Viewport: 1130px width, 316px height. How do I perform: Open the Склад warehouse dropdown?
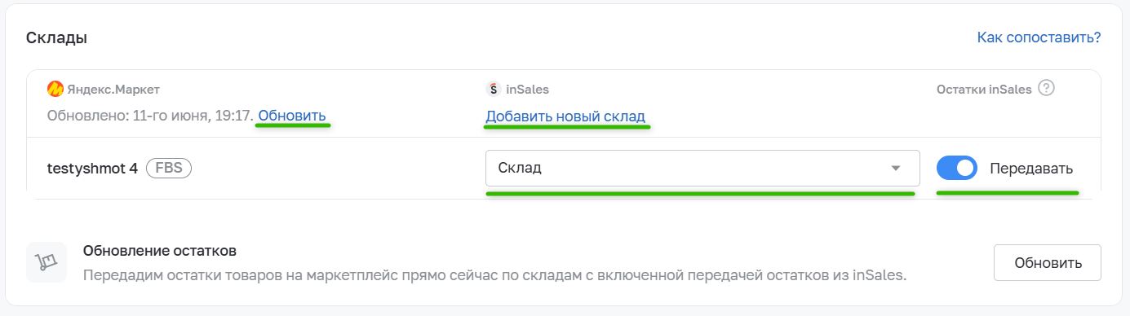(702, 168)
